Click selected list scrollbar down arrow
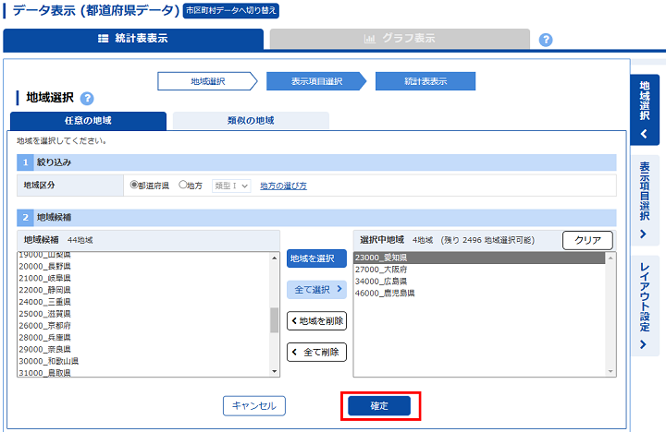Image resolution: width=666 pixels, height=432 pixels. [x=610, y=372]
